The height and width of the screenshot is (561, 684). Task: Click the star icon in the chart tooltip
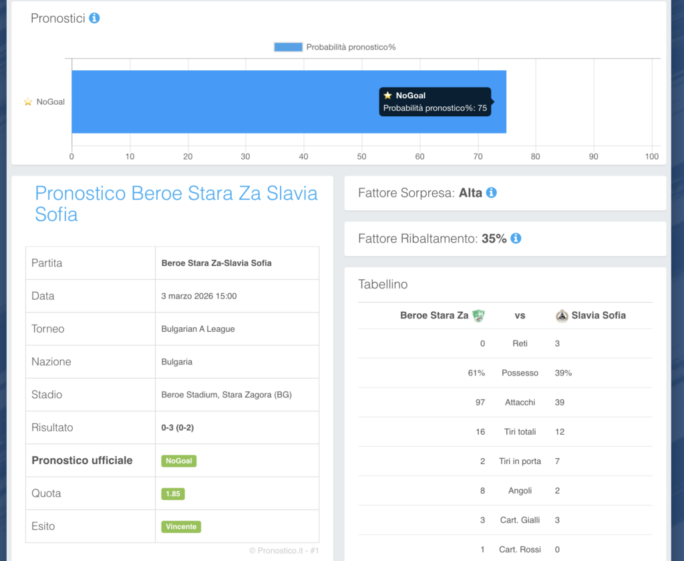387,96
